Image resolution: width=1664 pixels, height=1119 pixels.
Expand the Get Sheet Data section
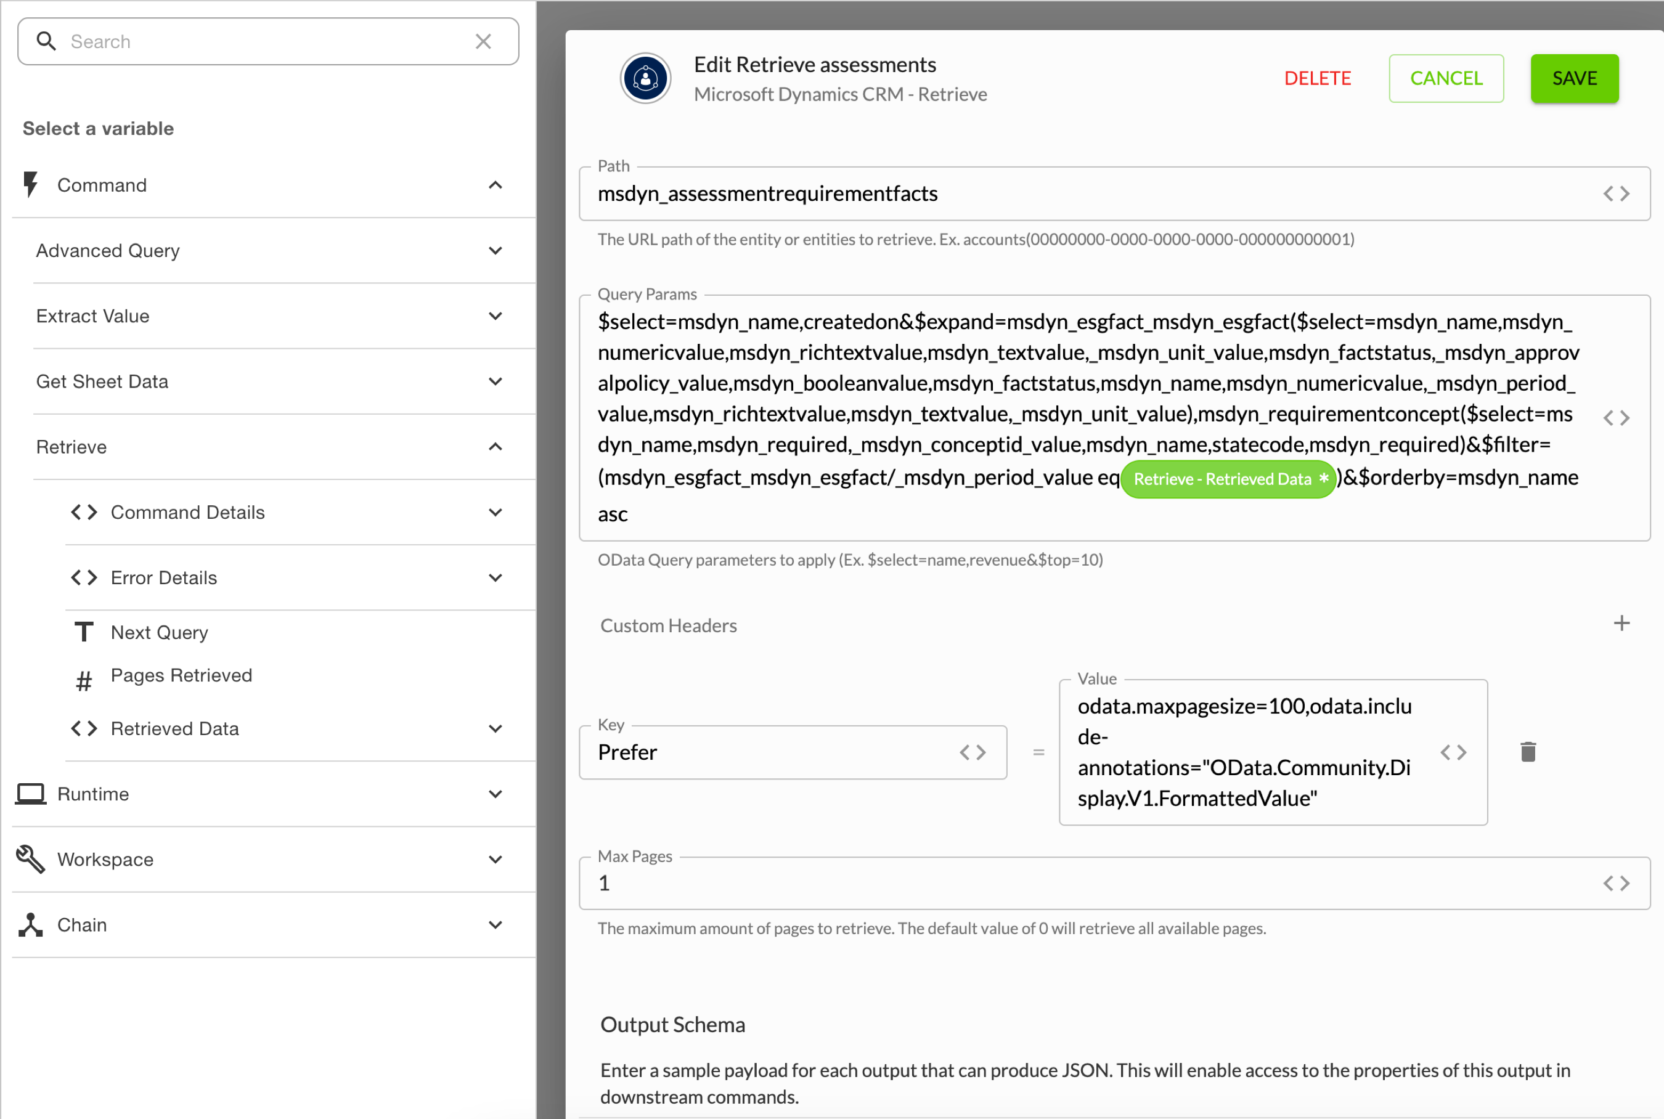pyautogui.click(x=496, y=381)
